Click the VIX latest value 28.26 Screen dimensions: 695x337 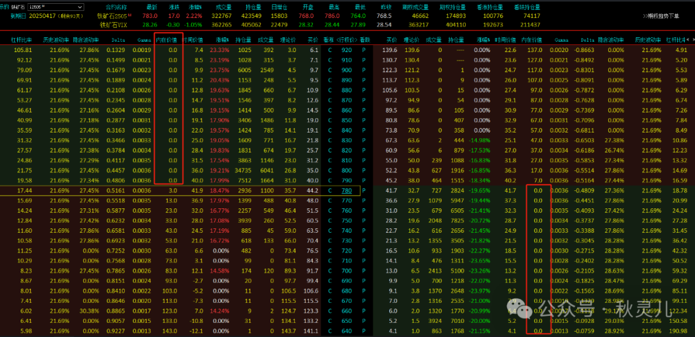click(x=150, y=24)
